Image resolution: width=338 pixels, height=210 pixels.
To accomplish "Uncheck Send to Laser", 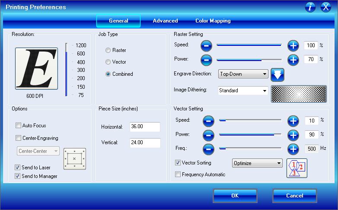I will [x=17, y=168].
